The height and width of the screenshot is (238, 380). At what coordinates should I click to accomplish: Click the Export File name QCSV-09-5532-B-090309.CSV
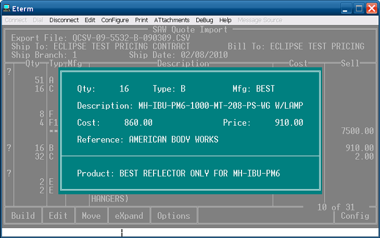tap(131, 38)
